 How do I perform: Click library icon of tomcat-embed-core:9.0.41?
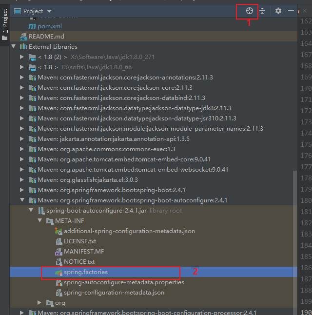point(32,159)
